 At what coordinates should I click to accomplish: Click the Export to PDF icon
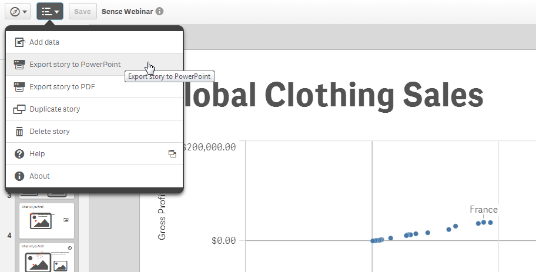20,87
